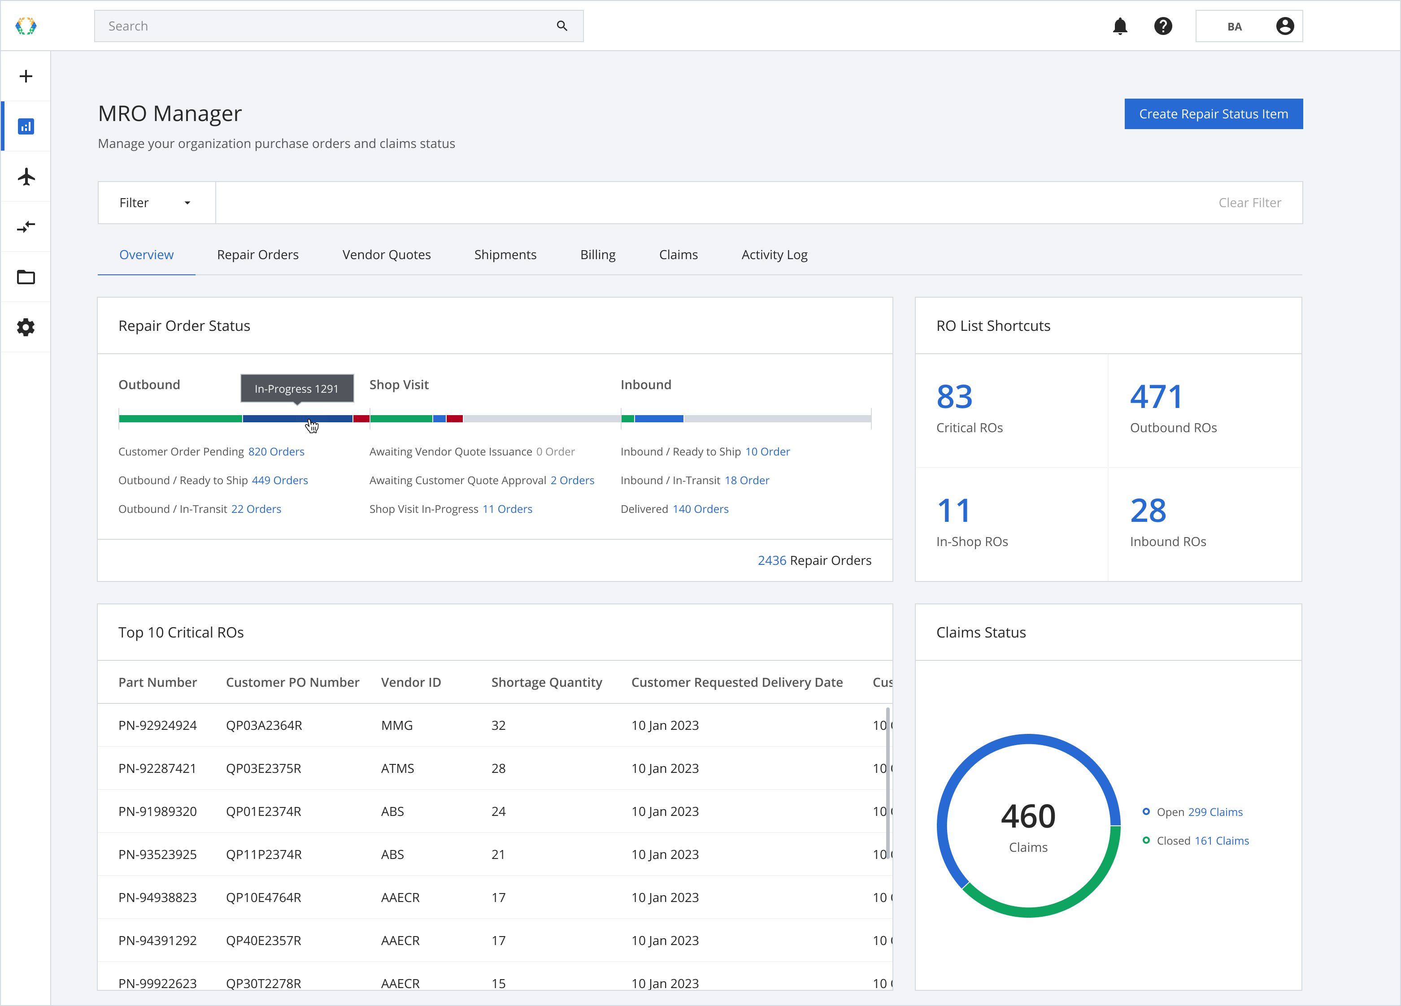
Task: Open the Shipments tab
Action: tap(505, 255)
